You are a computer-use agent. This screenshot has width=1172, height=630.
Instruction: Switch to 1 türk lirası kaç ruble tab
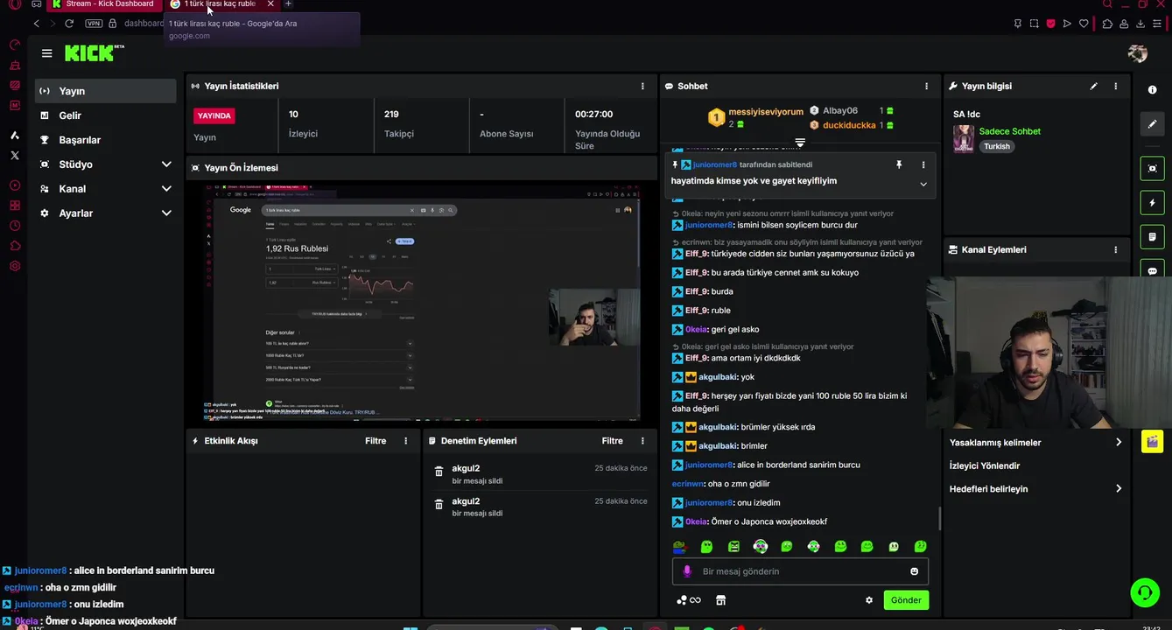(221, 4)
